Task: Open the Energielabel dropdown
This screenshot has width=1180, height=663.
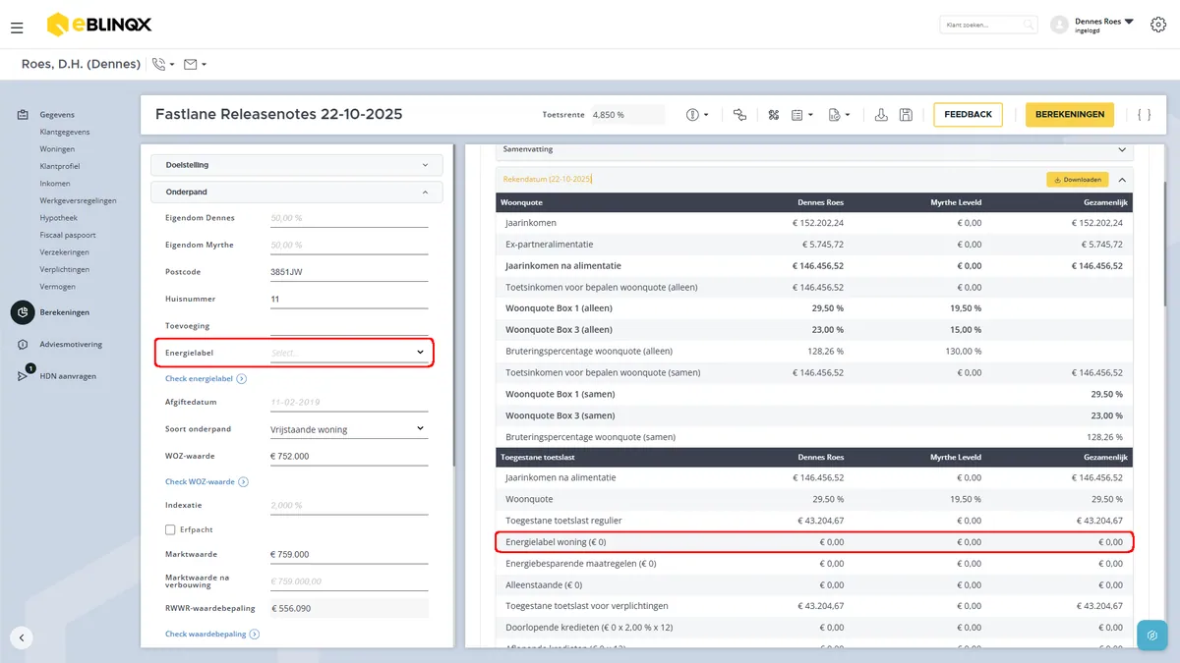Action: pos(349,353)
